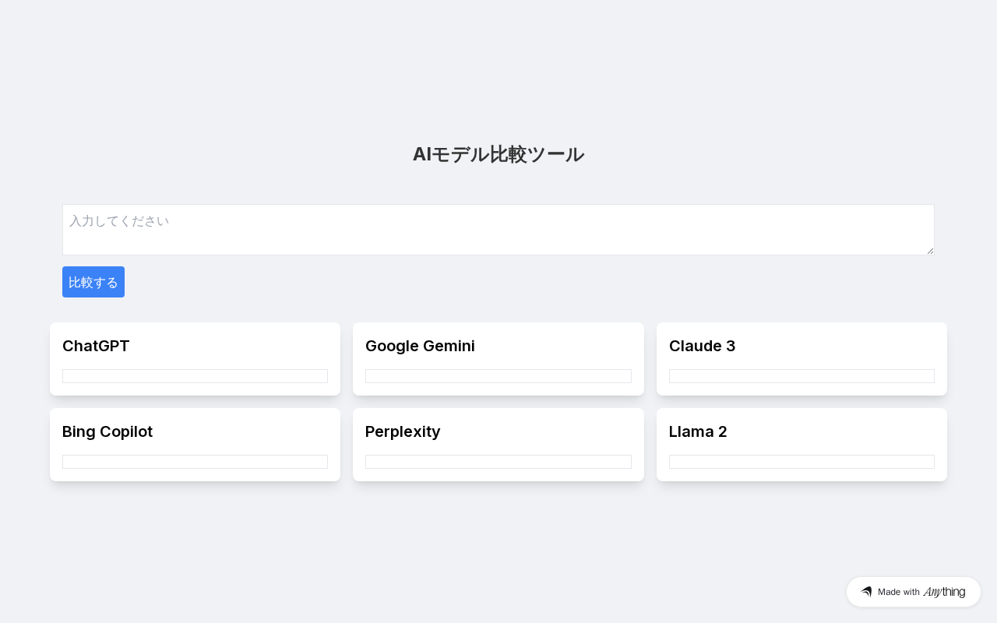
Task: Open the Made with Anything badge
Action: click(913, 592)
